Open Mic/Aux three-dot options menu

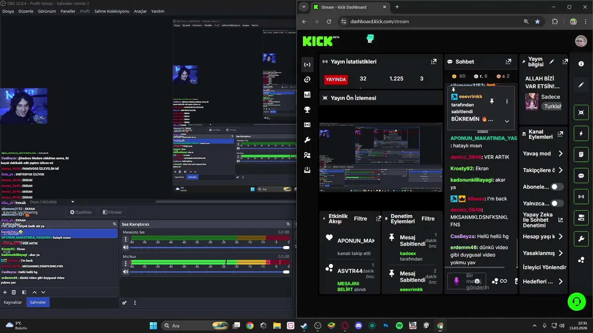(x=126, y=264)
